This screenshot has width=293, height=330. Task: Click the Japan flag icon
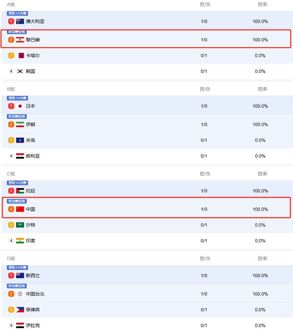point(20,106)
